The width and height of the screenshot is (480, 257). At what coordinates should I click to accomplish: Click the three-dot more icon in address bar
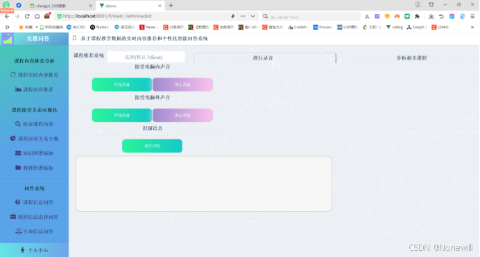pyautogui.click(x=243, y=16)
